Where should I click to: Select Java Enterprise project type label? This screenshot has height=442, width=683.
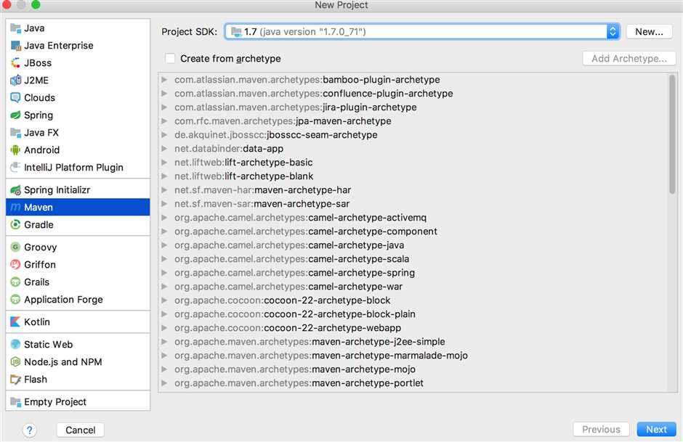coord(58,46)
